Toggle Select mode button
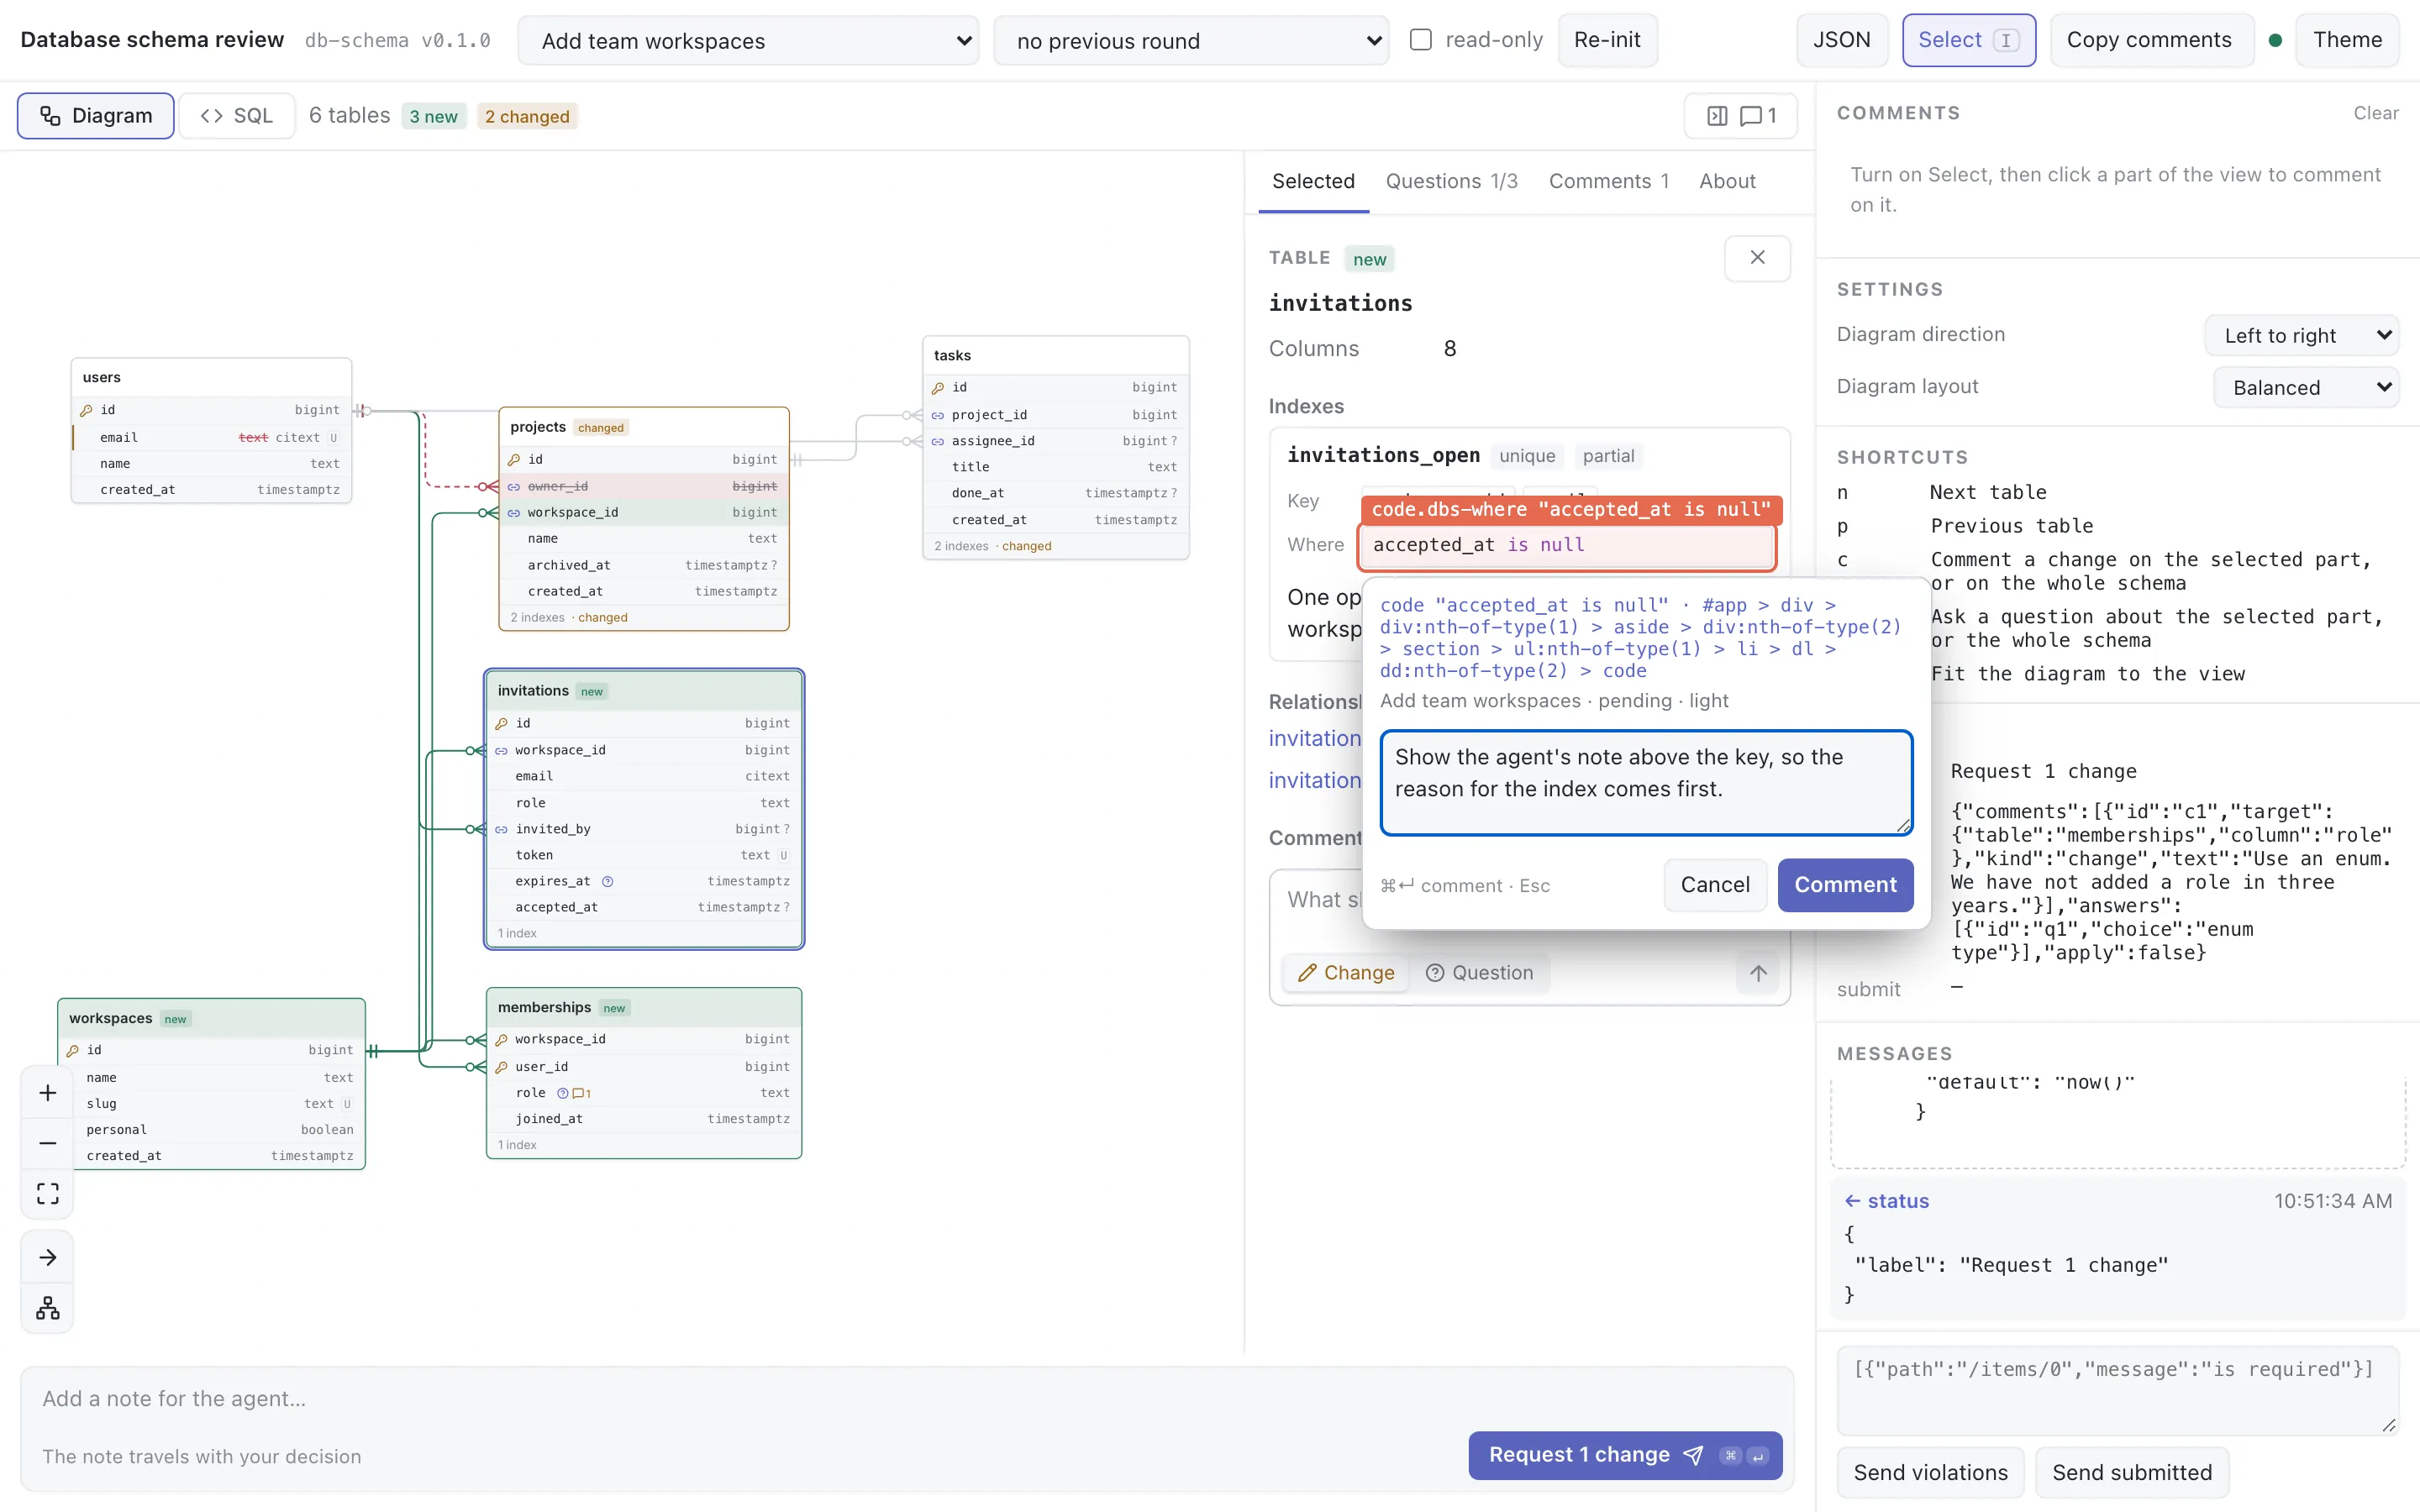2420x1512 pixels. click(1968, 40)
